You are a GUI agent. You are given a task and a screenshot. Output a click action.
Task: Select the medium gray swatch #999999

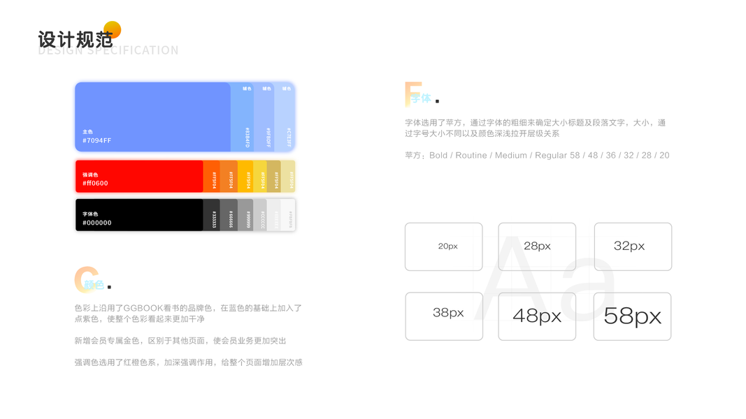pyautogui.click(x=245, y=214)
